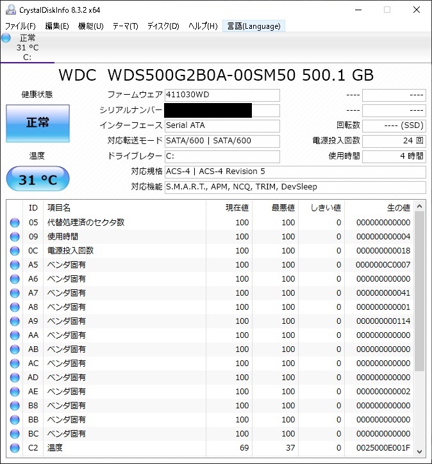Screen dimensions: 432x464
Task: Click status orb for row AA
Action: tap(15, 335)
